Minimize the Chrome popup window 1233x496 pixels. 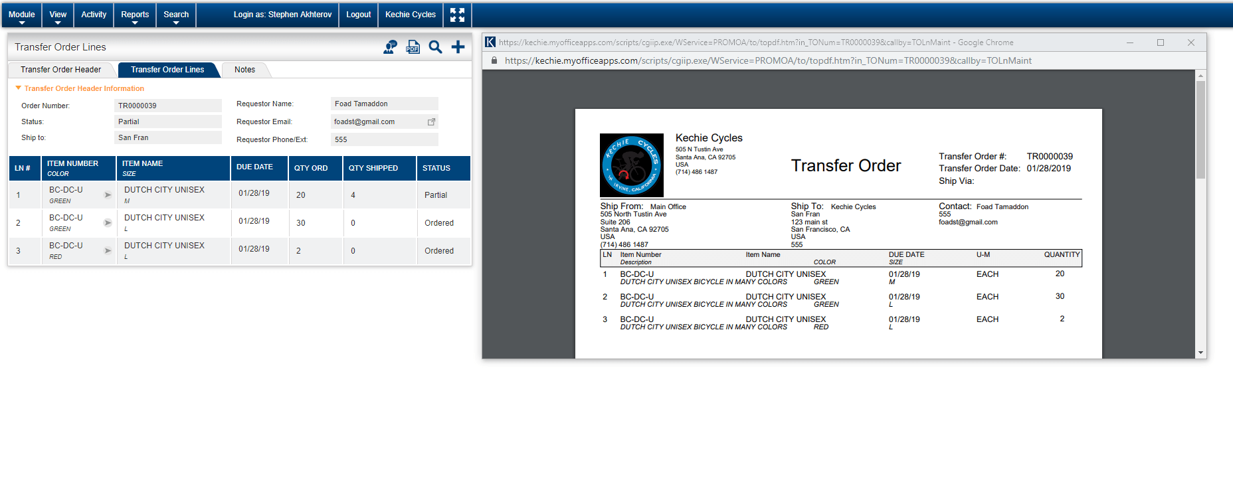[1130, 42]
